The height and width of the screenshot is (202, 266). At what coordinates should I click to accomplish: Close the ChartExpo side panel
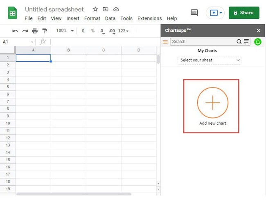pyautogui.click(x=259, y=31)
